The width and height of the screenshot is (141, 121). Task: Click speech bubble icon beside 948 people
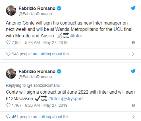(x=8, y=54)
